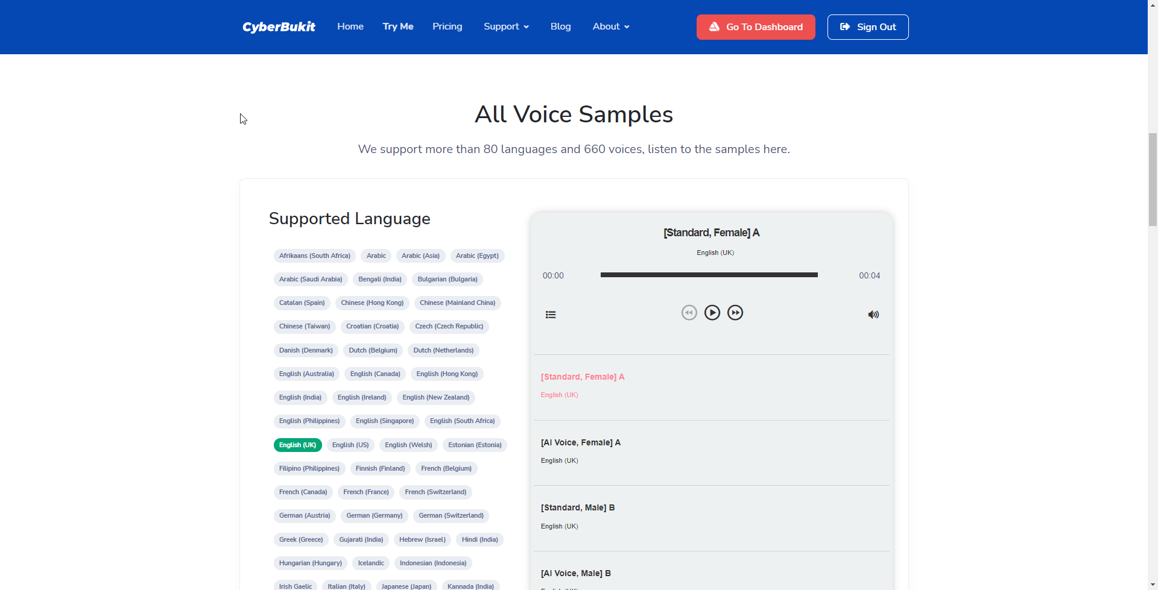The width and height of the screenshot is (1158, 590).
Task: Choose Catalan (Spain) language
Action: pyautogui.click(x=302, y=303)
